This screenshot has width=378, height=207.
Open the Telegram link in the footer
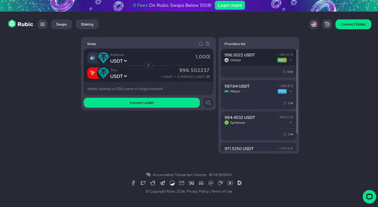coord(162,183)
